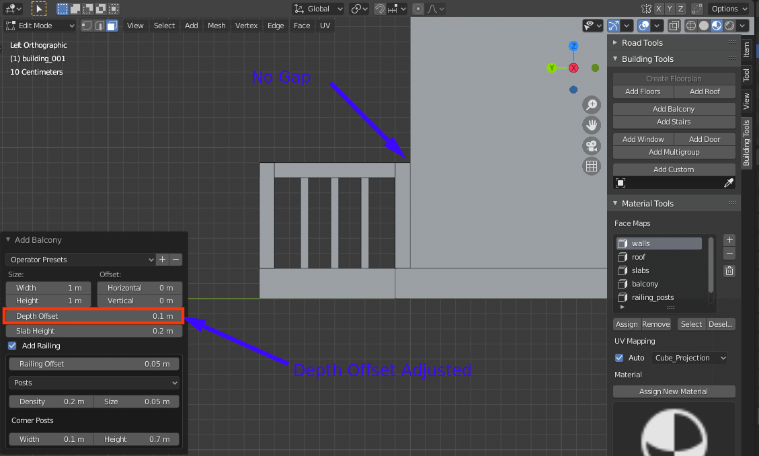Viewport: 759px width, 456px height.
Task: Toggle mesh mirror X axis
Action: click(658, 9)
